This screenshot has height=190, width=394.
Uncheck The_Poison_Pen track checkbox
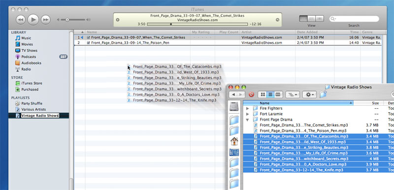point(88,43)
